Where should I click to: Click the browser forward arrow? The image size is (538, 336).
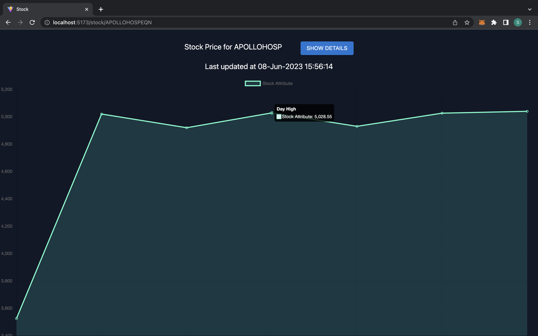[x=20, y=22]
